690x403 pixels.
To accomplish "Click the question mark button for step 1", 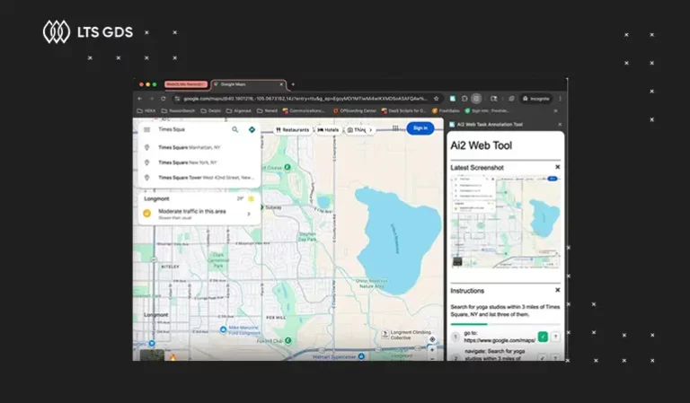I will 555,337.
